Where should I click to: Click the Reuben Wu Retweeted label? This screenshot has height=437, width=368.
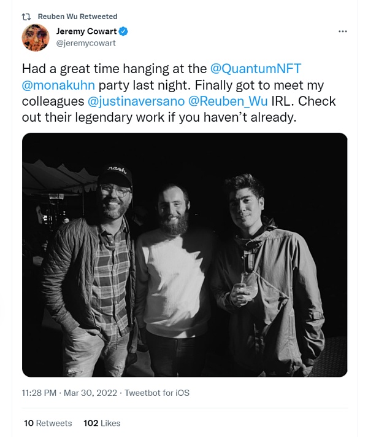[x=77, y=16]
